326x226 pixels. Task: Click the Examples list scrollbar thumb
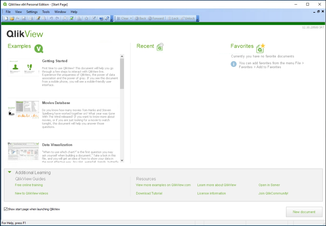[x=122, y=74]
